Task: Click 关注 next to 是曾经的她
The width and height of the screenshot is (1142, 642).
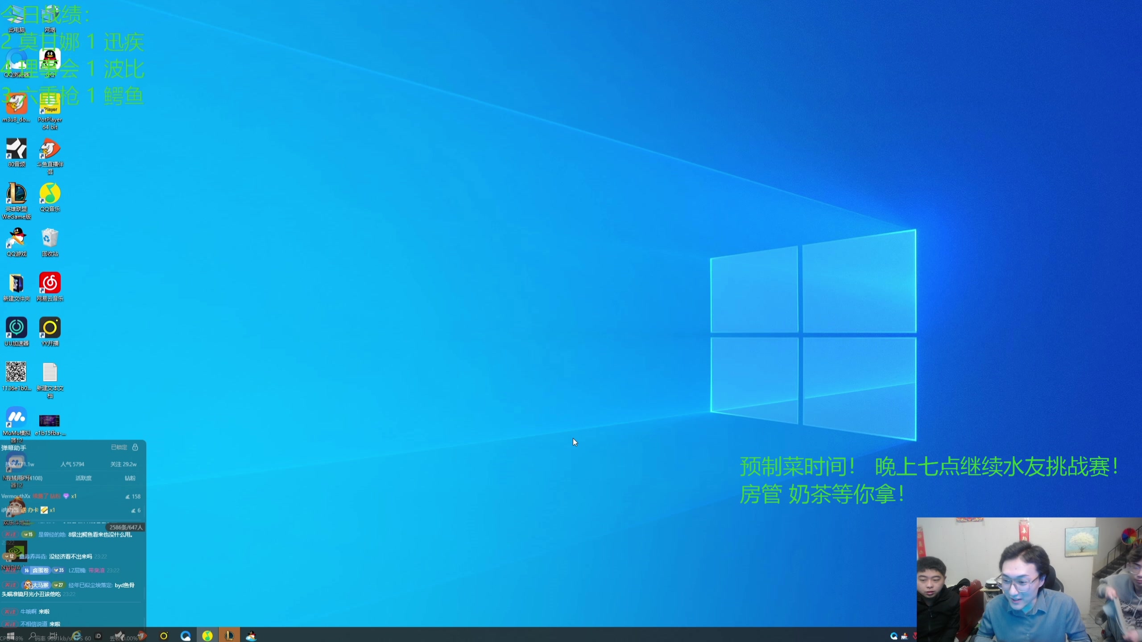Action: [10, 534]
